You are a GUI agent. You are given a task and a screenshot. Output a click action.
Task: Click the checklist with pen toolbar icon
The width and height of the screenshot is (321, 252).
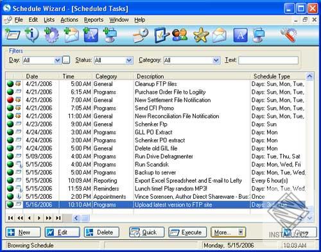coord(161,35)
